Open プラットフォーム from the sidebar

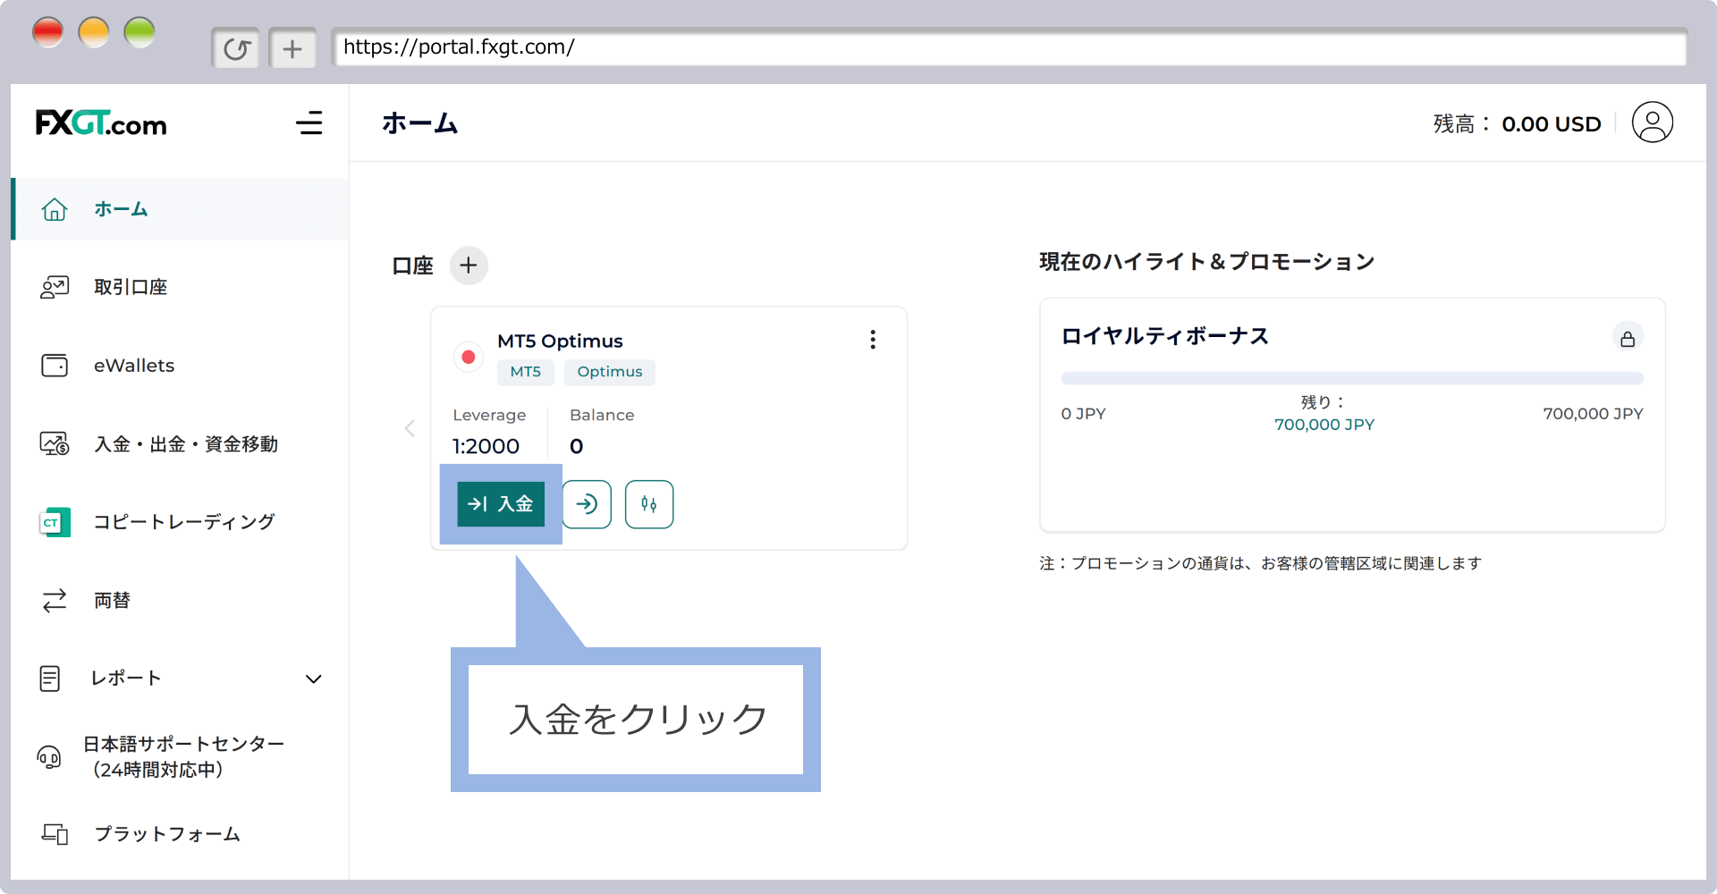[166, 834]
